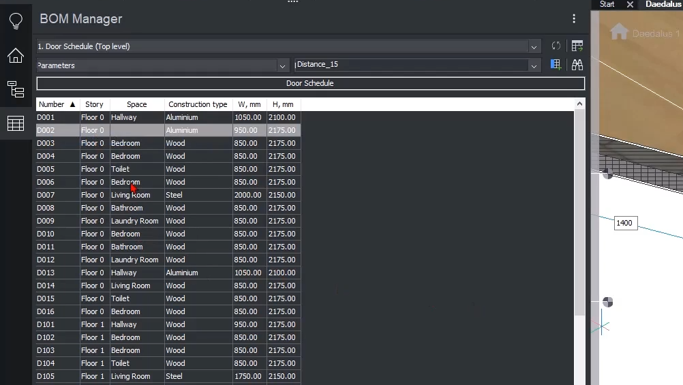Click the Door Schedule title field

point(310,83)
